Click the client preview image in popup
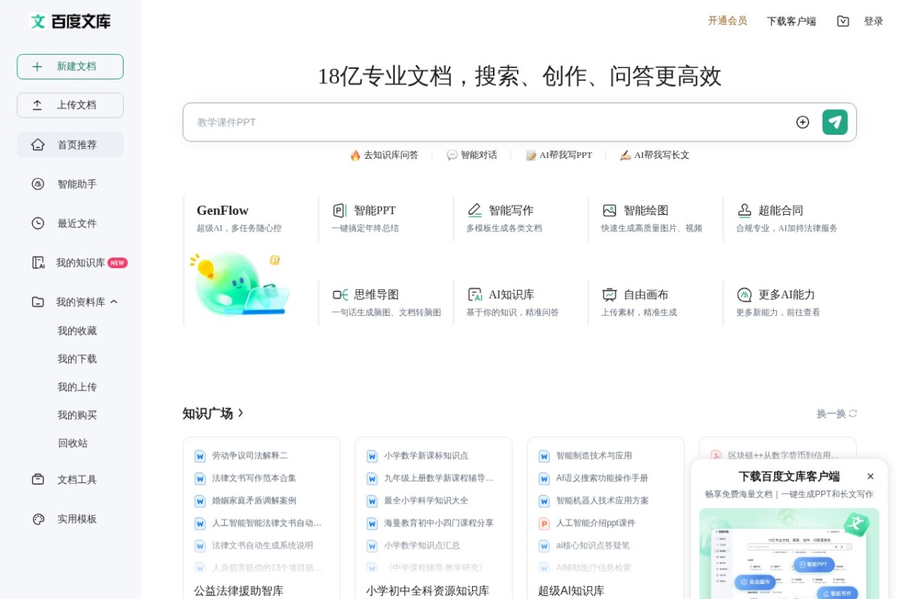This screenshot has height=599, width=899. [790, 554]
